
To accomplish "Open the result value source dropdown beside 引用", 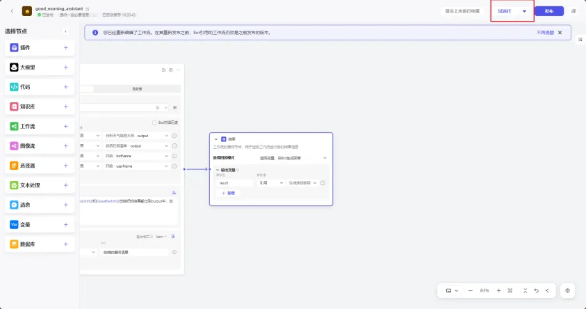I will click(x=302, y=183).
